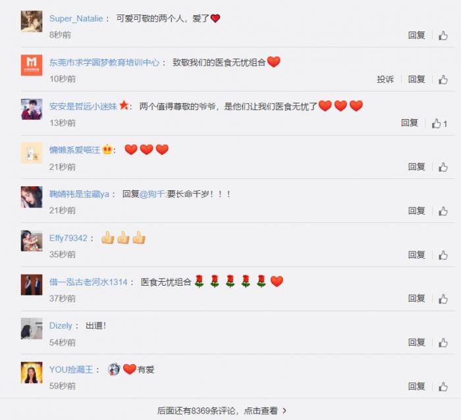
Task: Like the 东莞市求学圆梦教育培训中心 comment
Action: tap(443, 80)
